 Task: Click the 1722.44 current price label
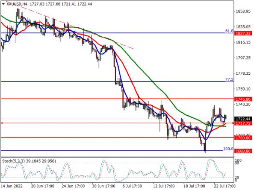(243, 119)
